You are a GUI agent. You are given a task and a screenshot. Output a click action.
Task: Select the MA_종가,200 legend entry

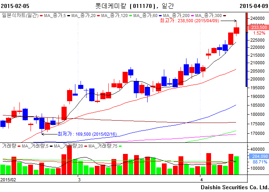(176, 15)
